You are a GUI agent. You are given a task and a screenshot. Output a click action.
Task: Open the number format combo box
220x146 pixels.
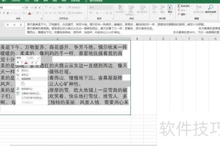(100, 7)
